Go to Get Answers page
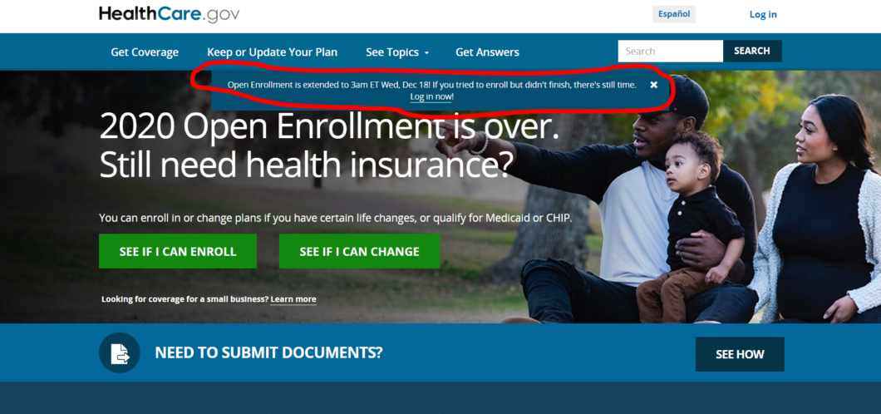 [x=487, y=52]
